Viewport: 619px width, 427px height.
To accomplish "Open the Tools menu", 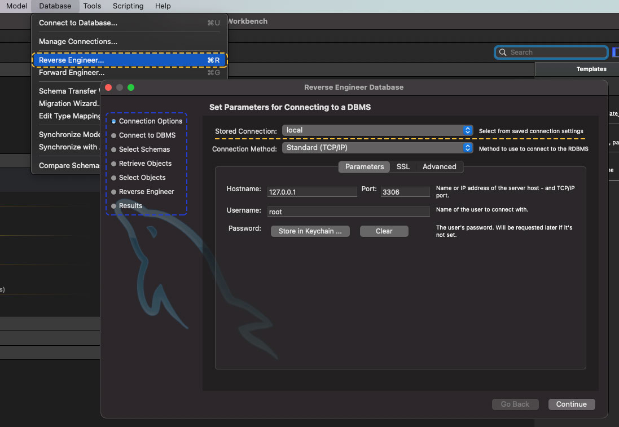I will pyautogui.click(x=92, y=6).
